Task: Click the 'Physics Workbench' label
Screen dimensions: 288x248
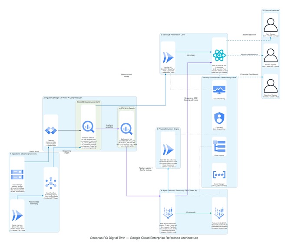Action: point(249,55)
